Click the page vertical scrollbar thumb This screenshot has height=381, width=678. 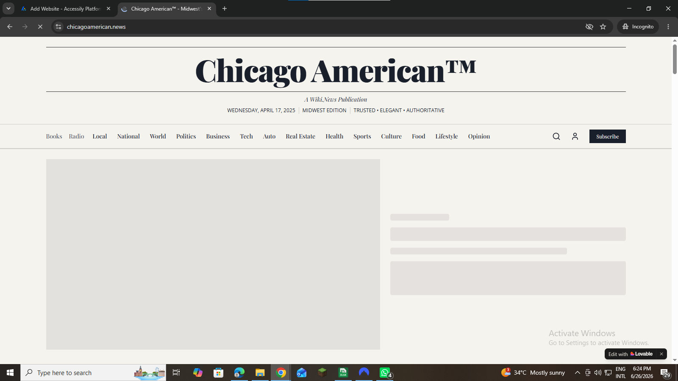[x=675, y=59]
